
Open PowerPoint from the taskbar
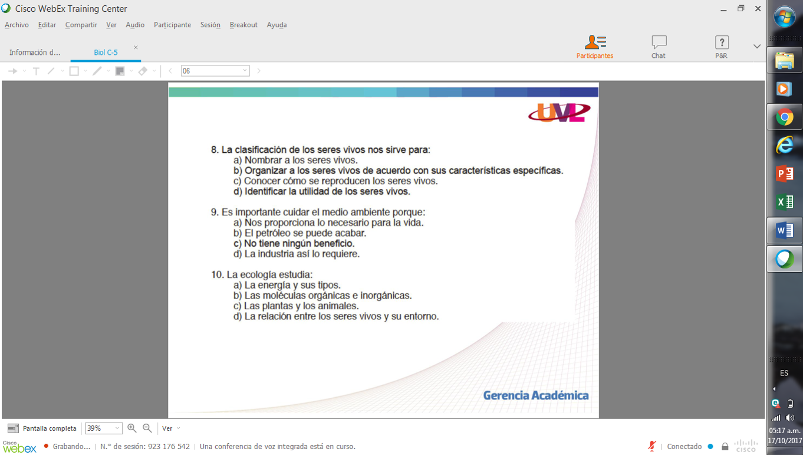785,174
